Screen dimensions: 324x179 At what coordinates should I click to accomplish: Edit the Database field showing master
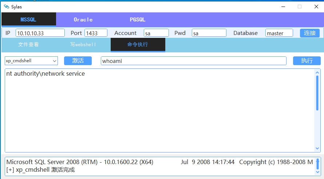pyautogui.click(x=279, y=33)
